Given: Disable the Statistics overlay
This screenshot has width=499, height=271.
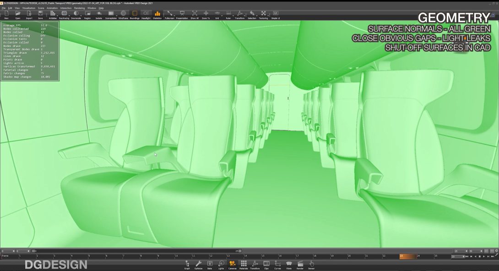Looking at the screenshot, I should 157,15.
